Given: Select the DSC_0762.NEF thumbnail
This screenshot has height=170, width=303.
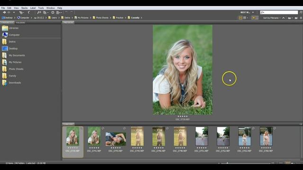Looking at the screenshot, I should (244, 136).
